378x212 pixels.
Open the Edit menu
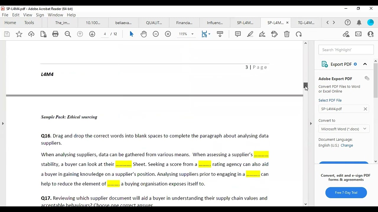pos(16,15)
